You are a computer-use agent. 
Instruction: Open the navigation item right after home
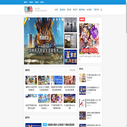pos(62,10)
